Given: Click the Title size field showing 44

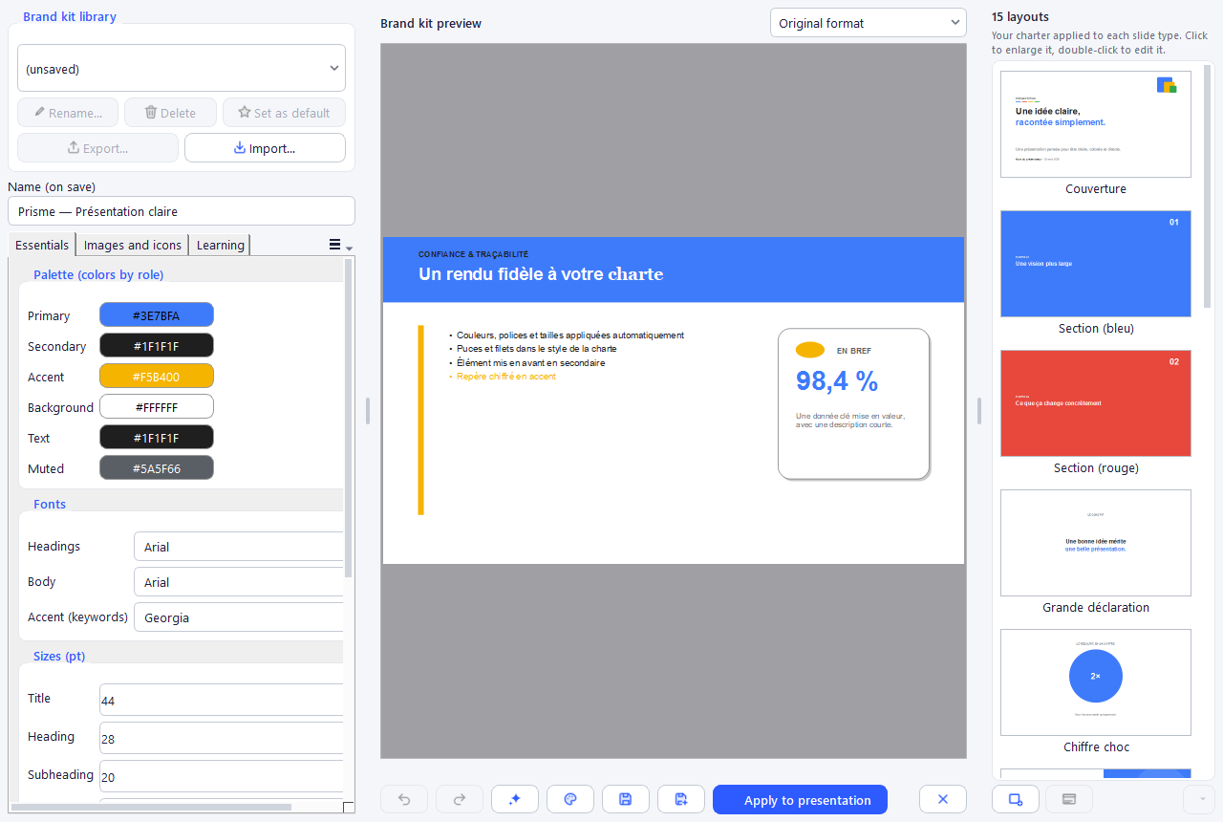Looking at the screenshot, I should tap(221, 700).
